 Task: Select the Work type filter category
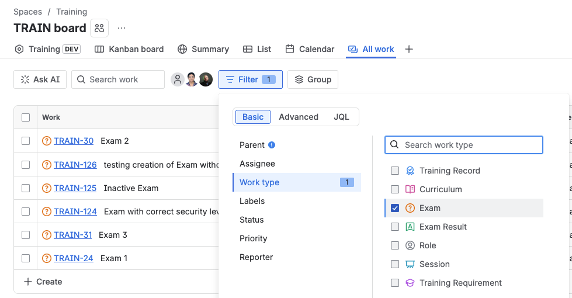[x=297, y=182]
